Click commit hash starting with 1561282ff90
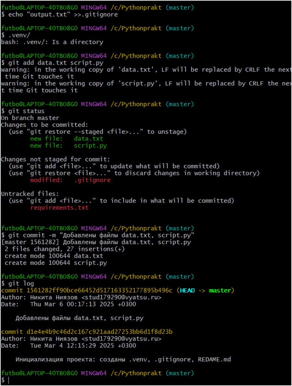 click(100, 290)
